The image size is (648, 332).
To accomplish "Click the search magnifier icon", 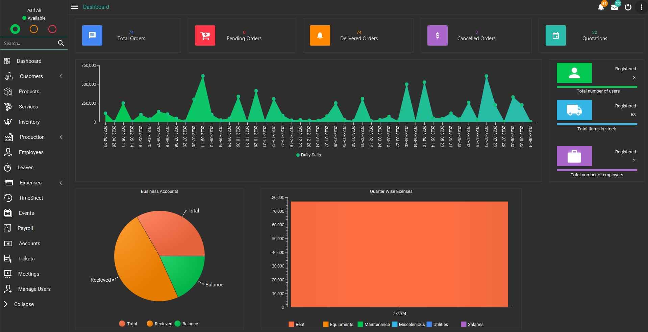I will coord(61,43).
